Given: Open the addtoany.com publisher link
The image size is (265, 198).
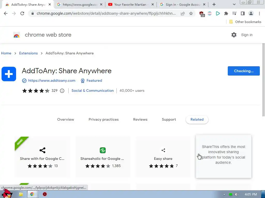Looking at the screenshot, I should [52, 81].
